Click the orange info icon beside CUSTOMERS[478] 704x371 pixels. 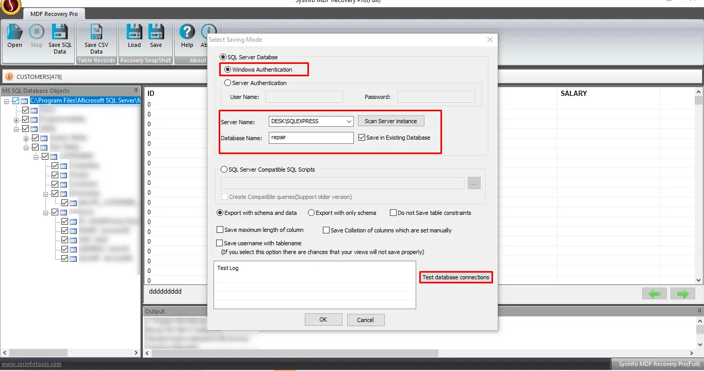pos(9,77)
